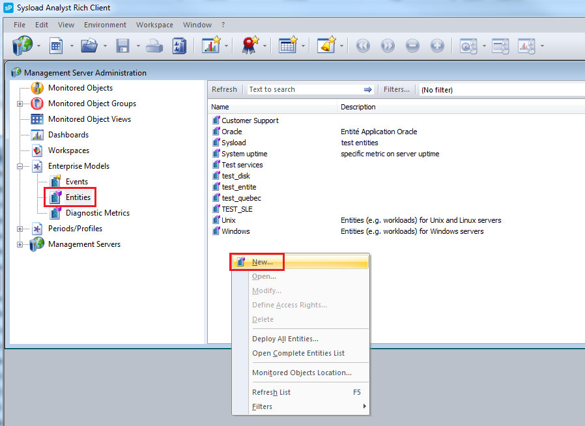Click the Monitored Object Views grid icon
The width and height of the screenshot is (585, 426).
[x=37, y=119]
